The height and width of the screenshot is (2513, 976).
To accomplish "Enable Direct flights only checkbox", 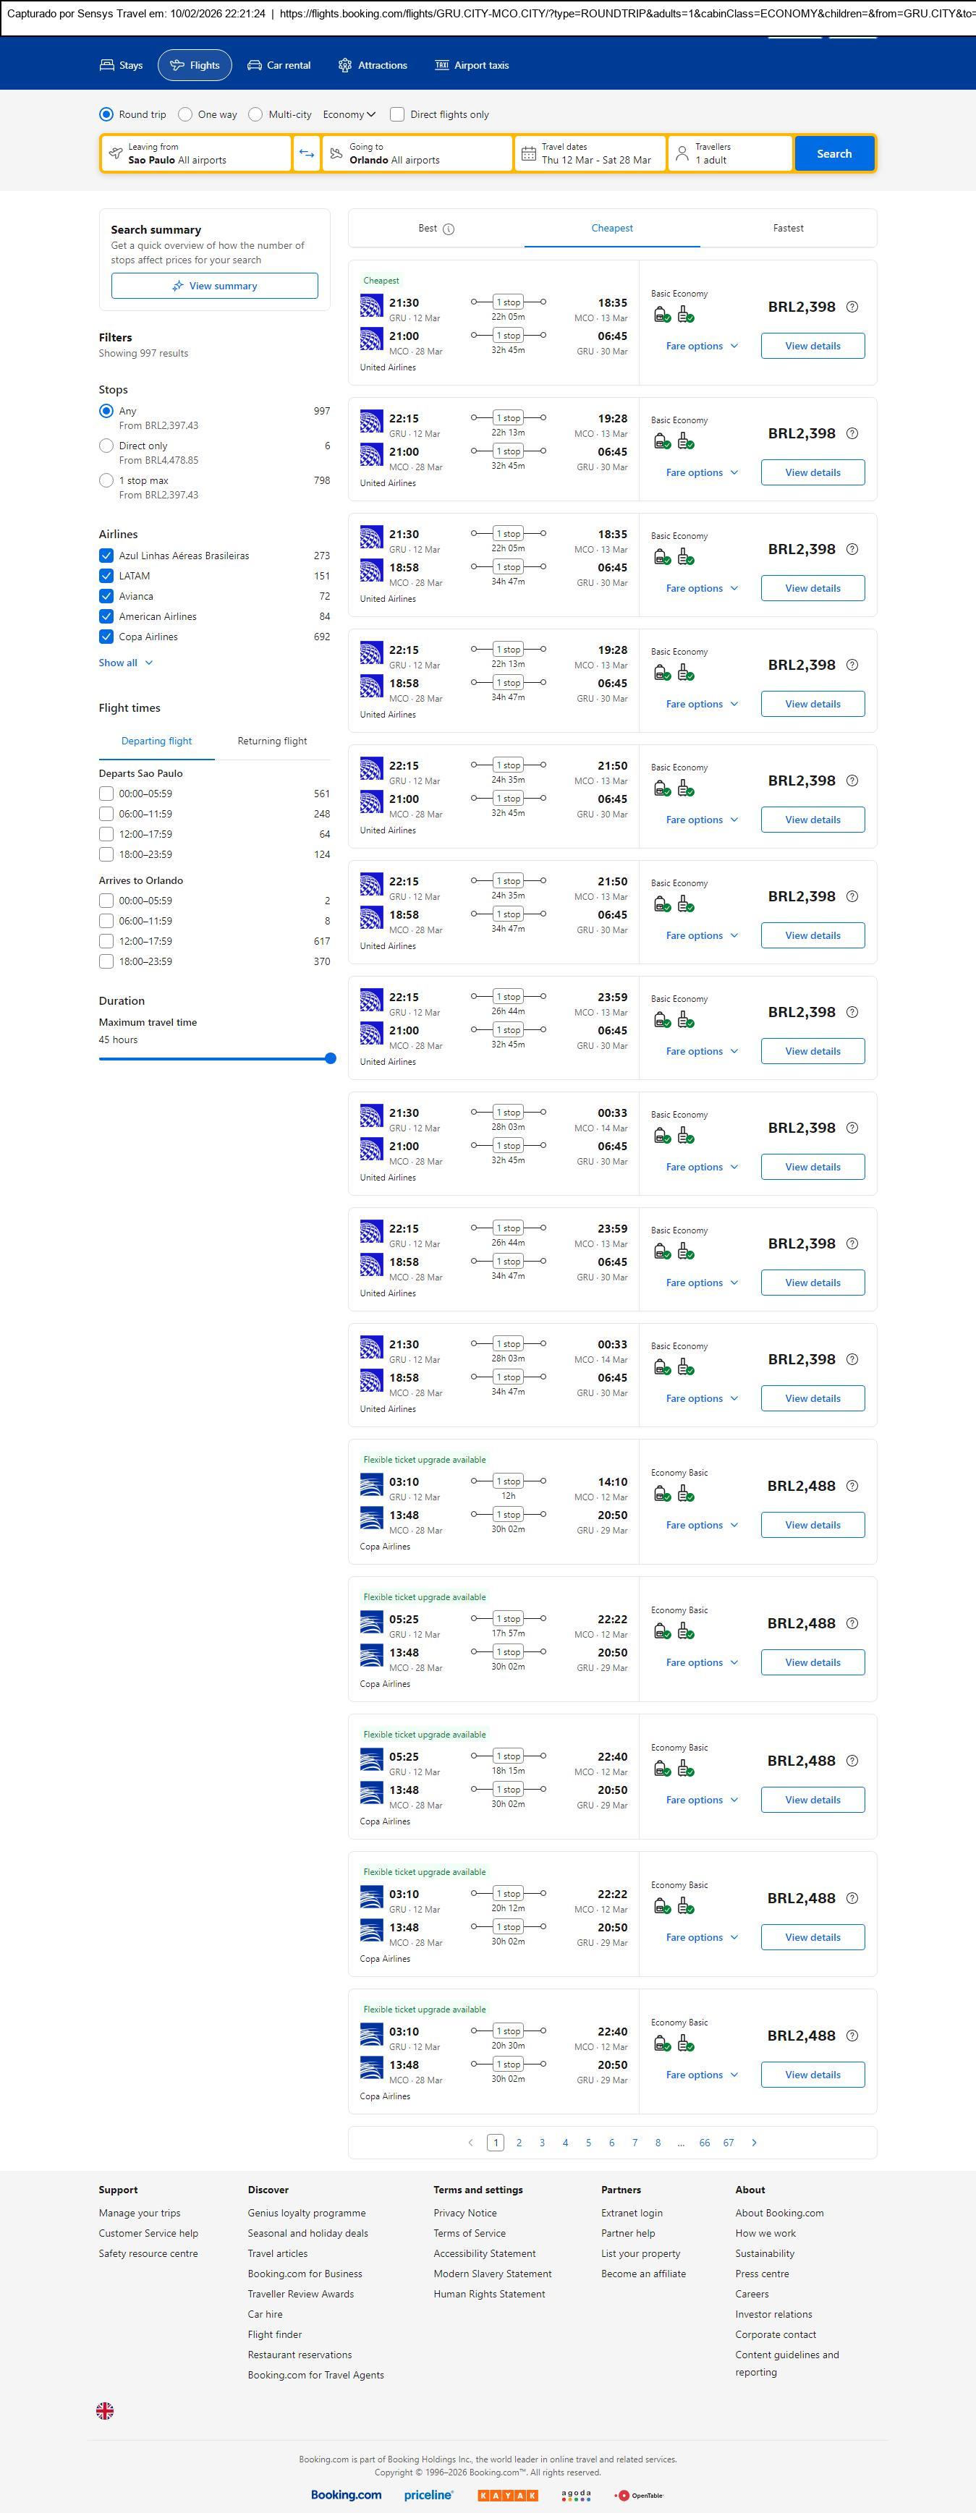I will (x=397, y=114).
